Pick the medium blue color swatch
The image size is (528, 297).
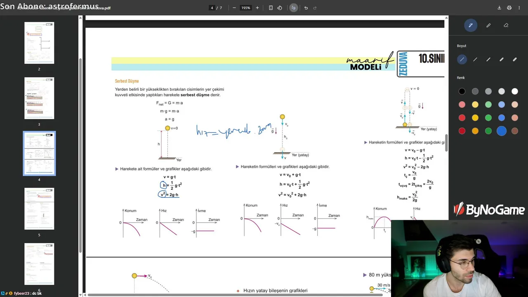502,118
